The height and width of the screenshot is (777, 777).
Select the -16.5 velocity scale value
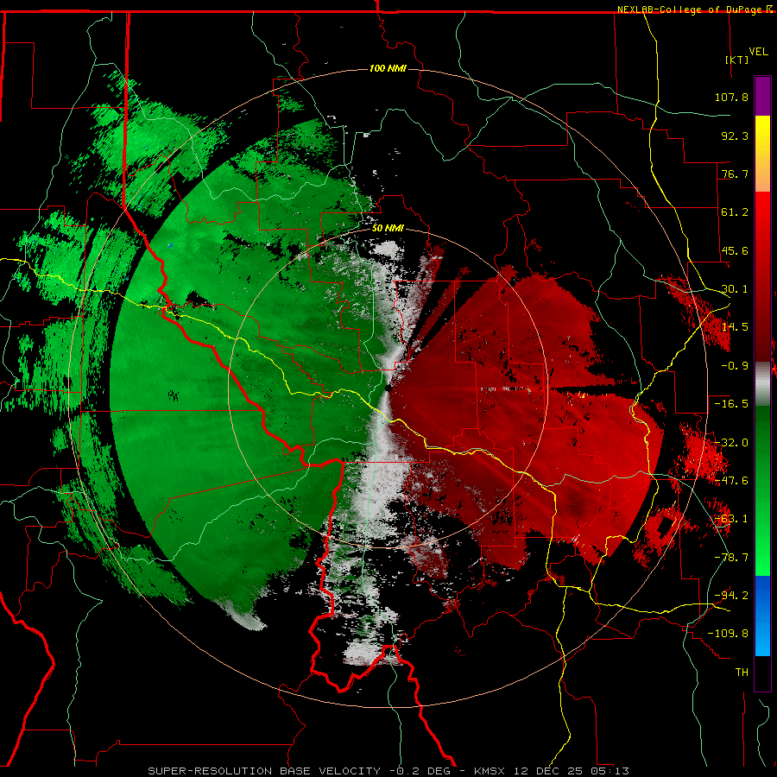731,404
